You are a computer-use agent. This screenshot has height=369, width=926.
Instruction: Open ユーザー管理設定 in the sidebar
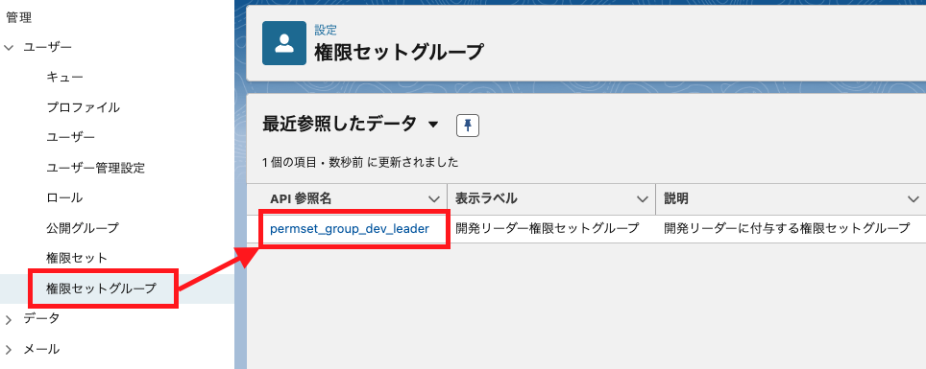click(96, 168)
